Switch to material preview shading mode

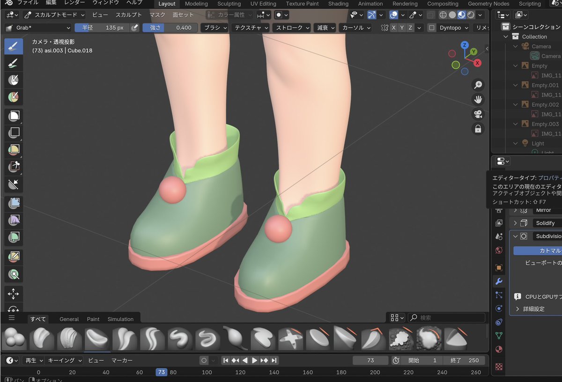pyautogui.click(x=462, y=15)
